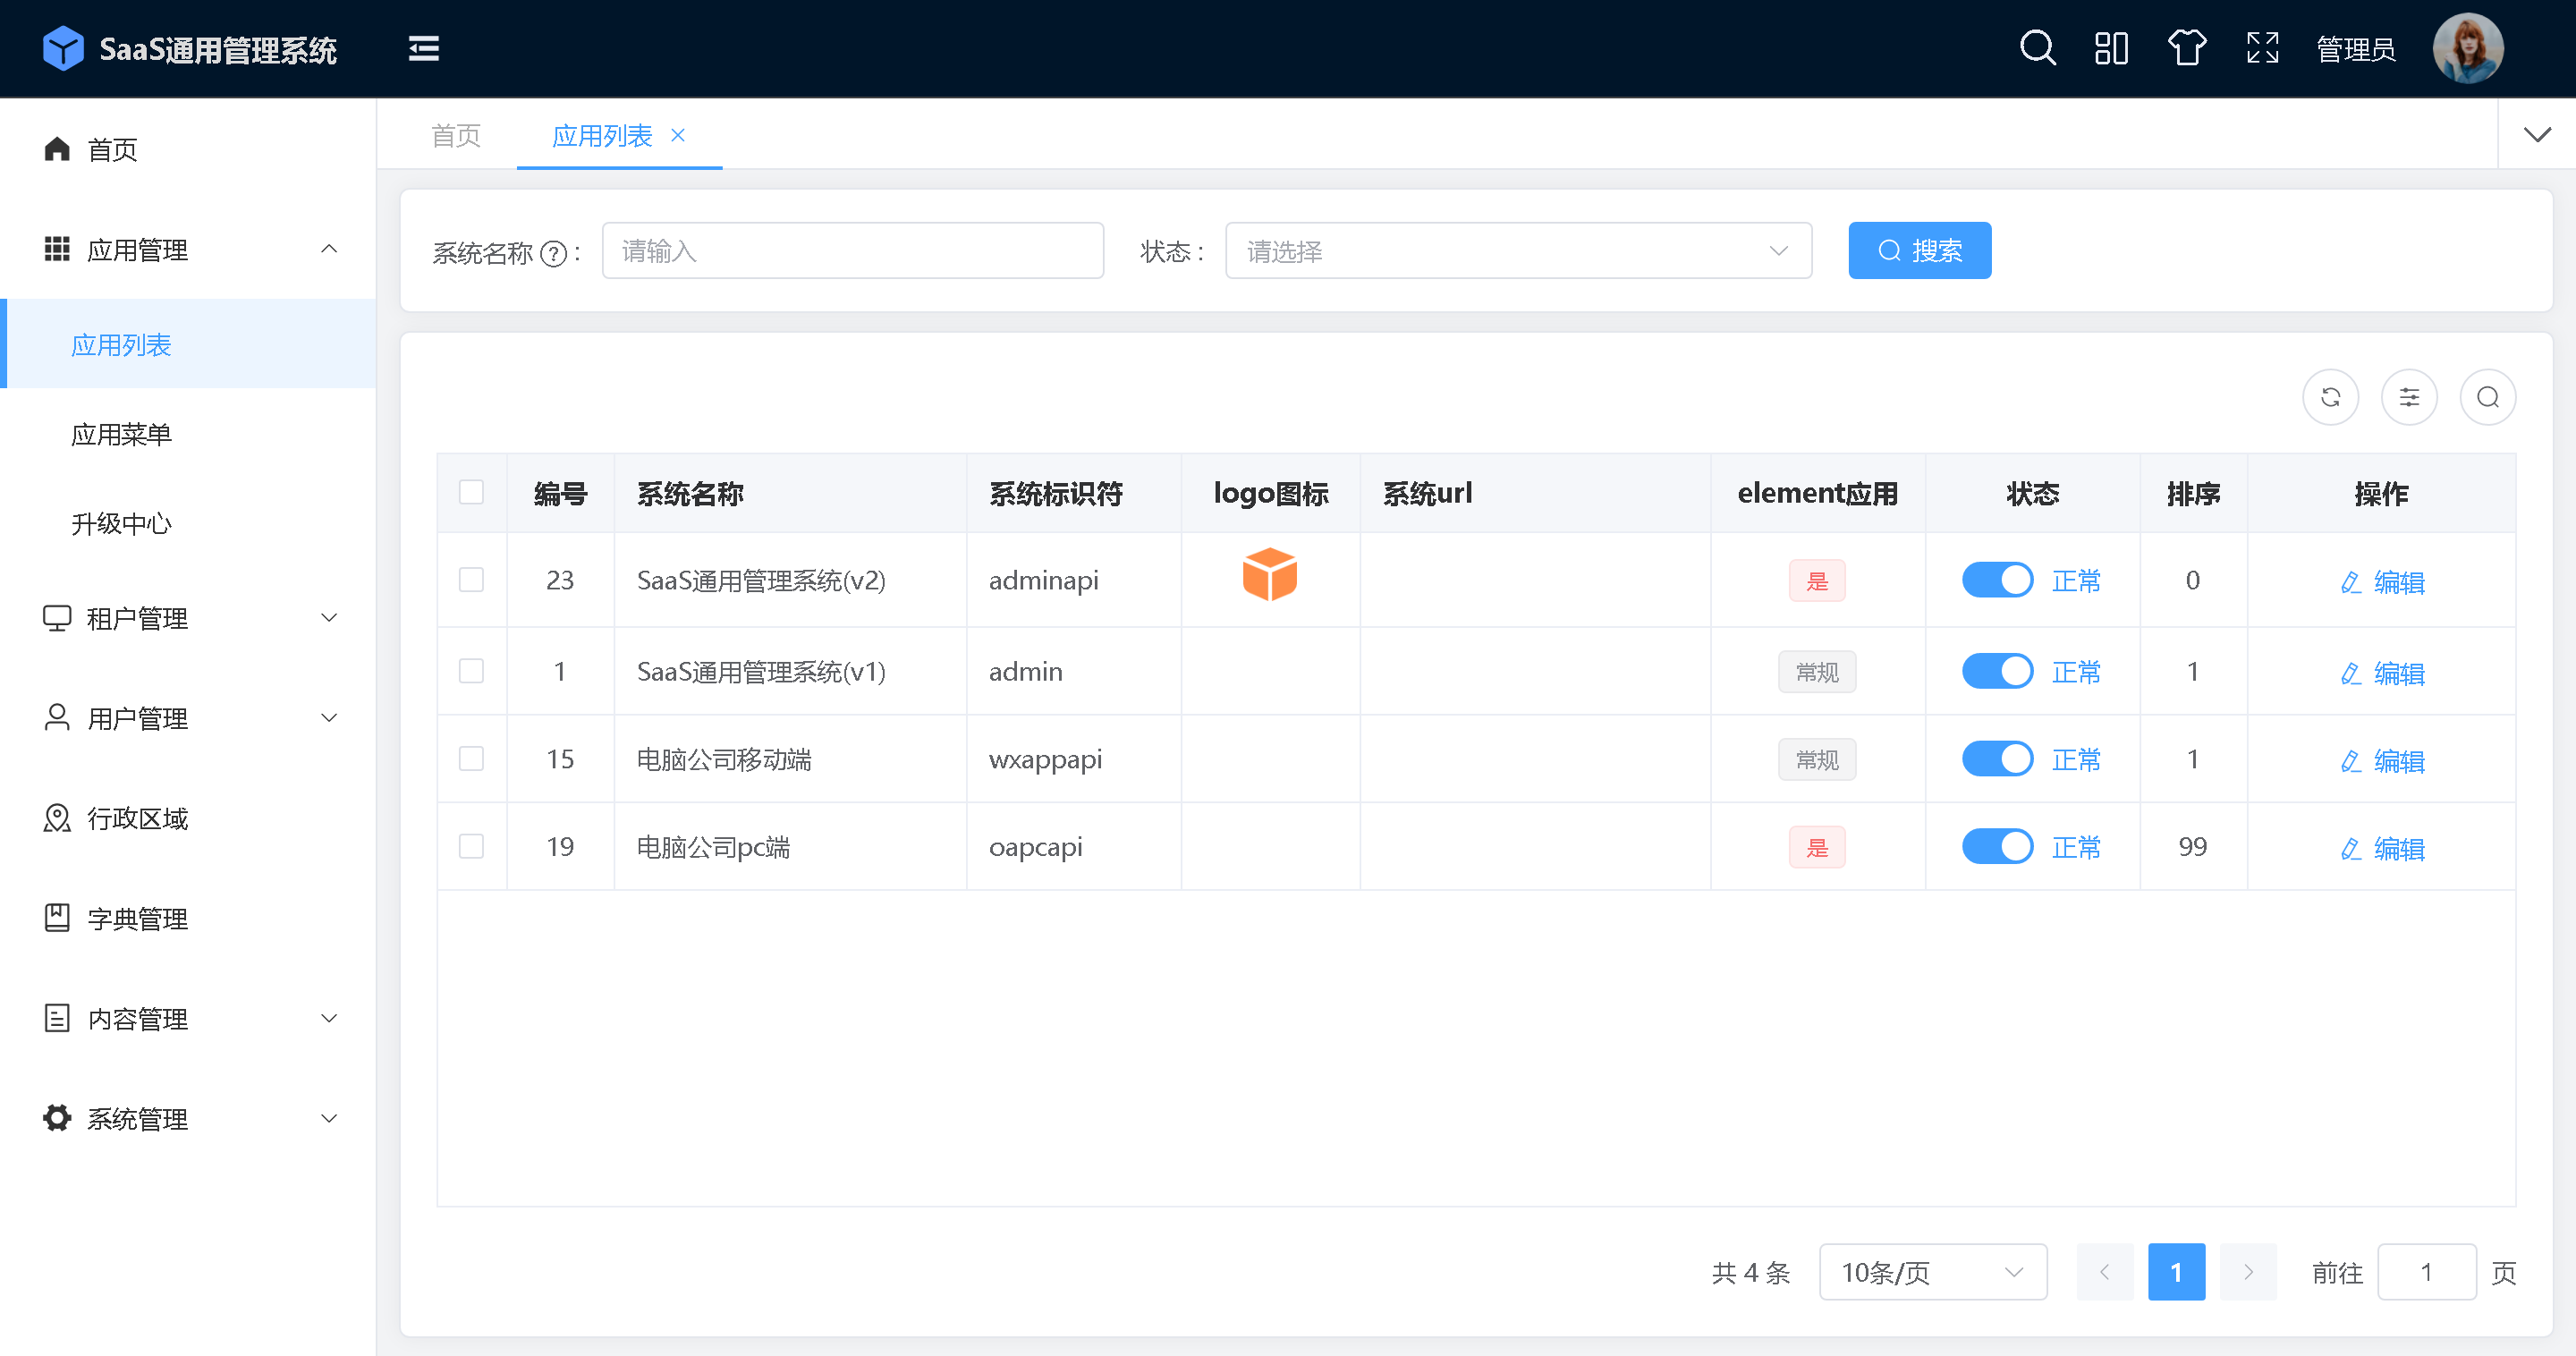Viewport: 2576px width, 1356px height.
Task: Check the row for 电脑公司pc端
Action: pos(471,847)
